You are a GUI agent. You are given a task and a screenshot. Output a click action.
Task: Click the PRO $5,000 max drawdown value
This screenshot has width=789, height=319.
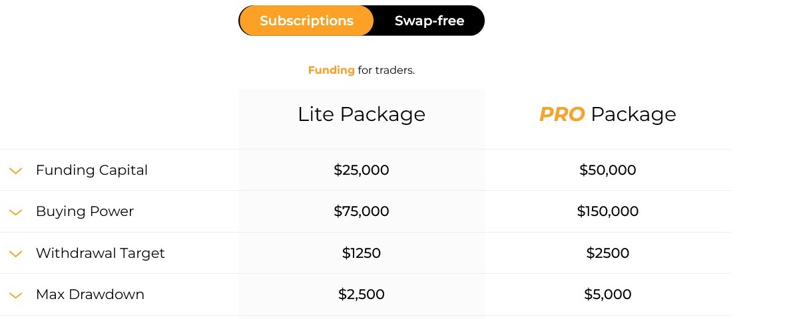tap(607, 294)
